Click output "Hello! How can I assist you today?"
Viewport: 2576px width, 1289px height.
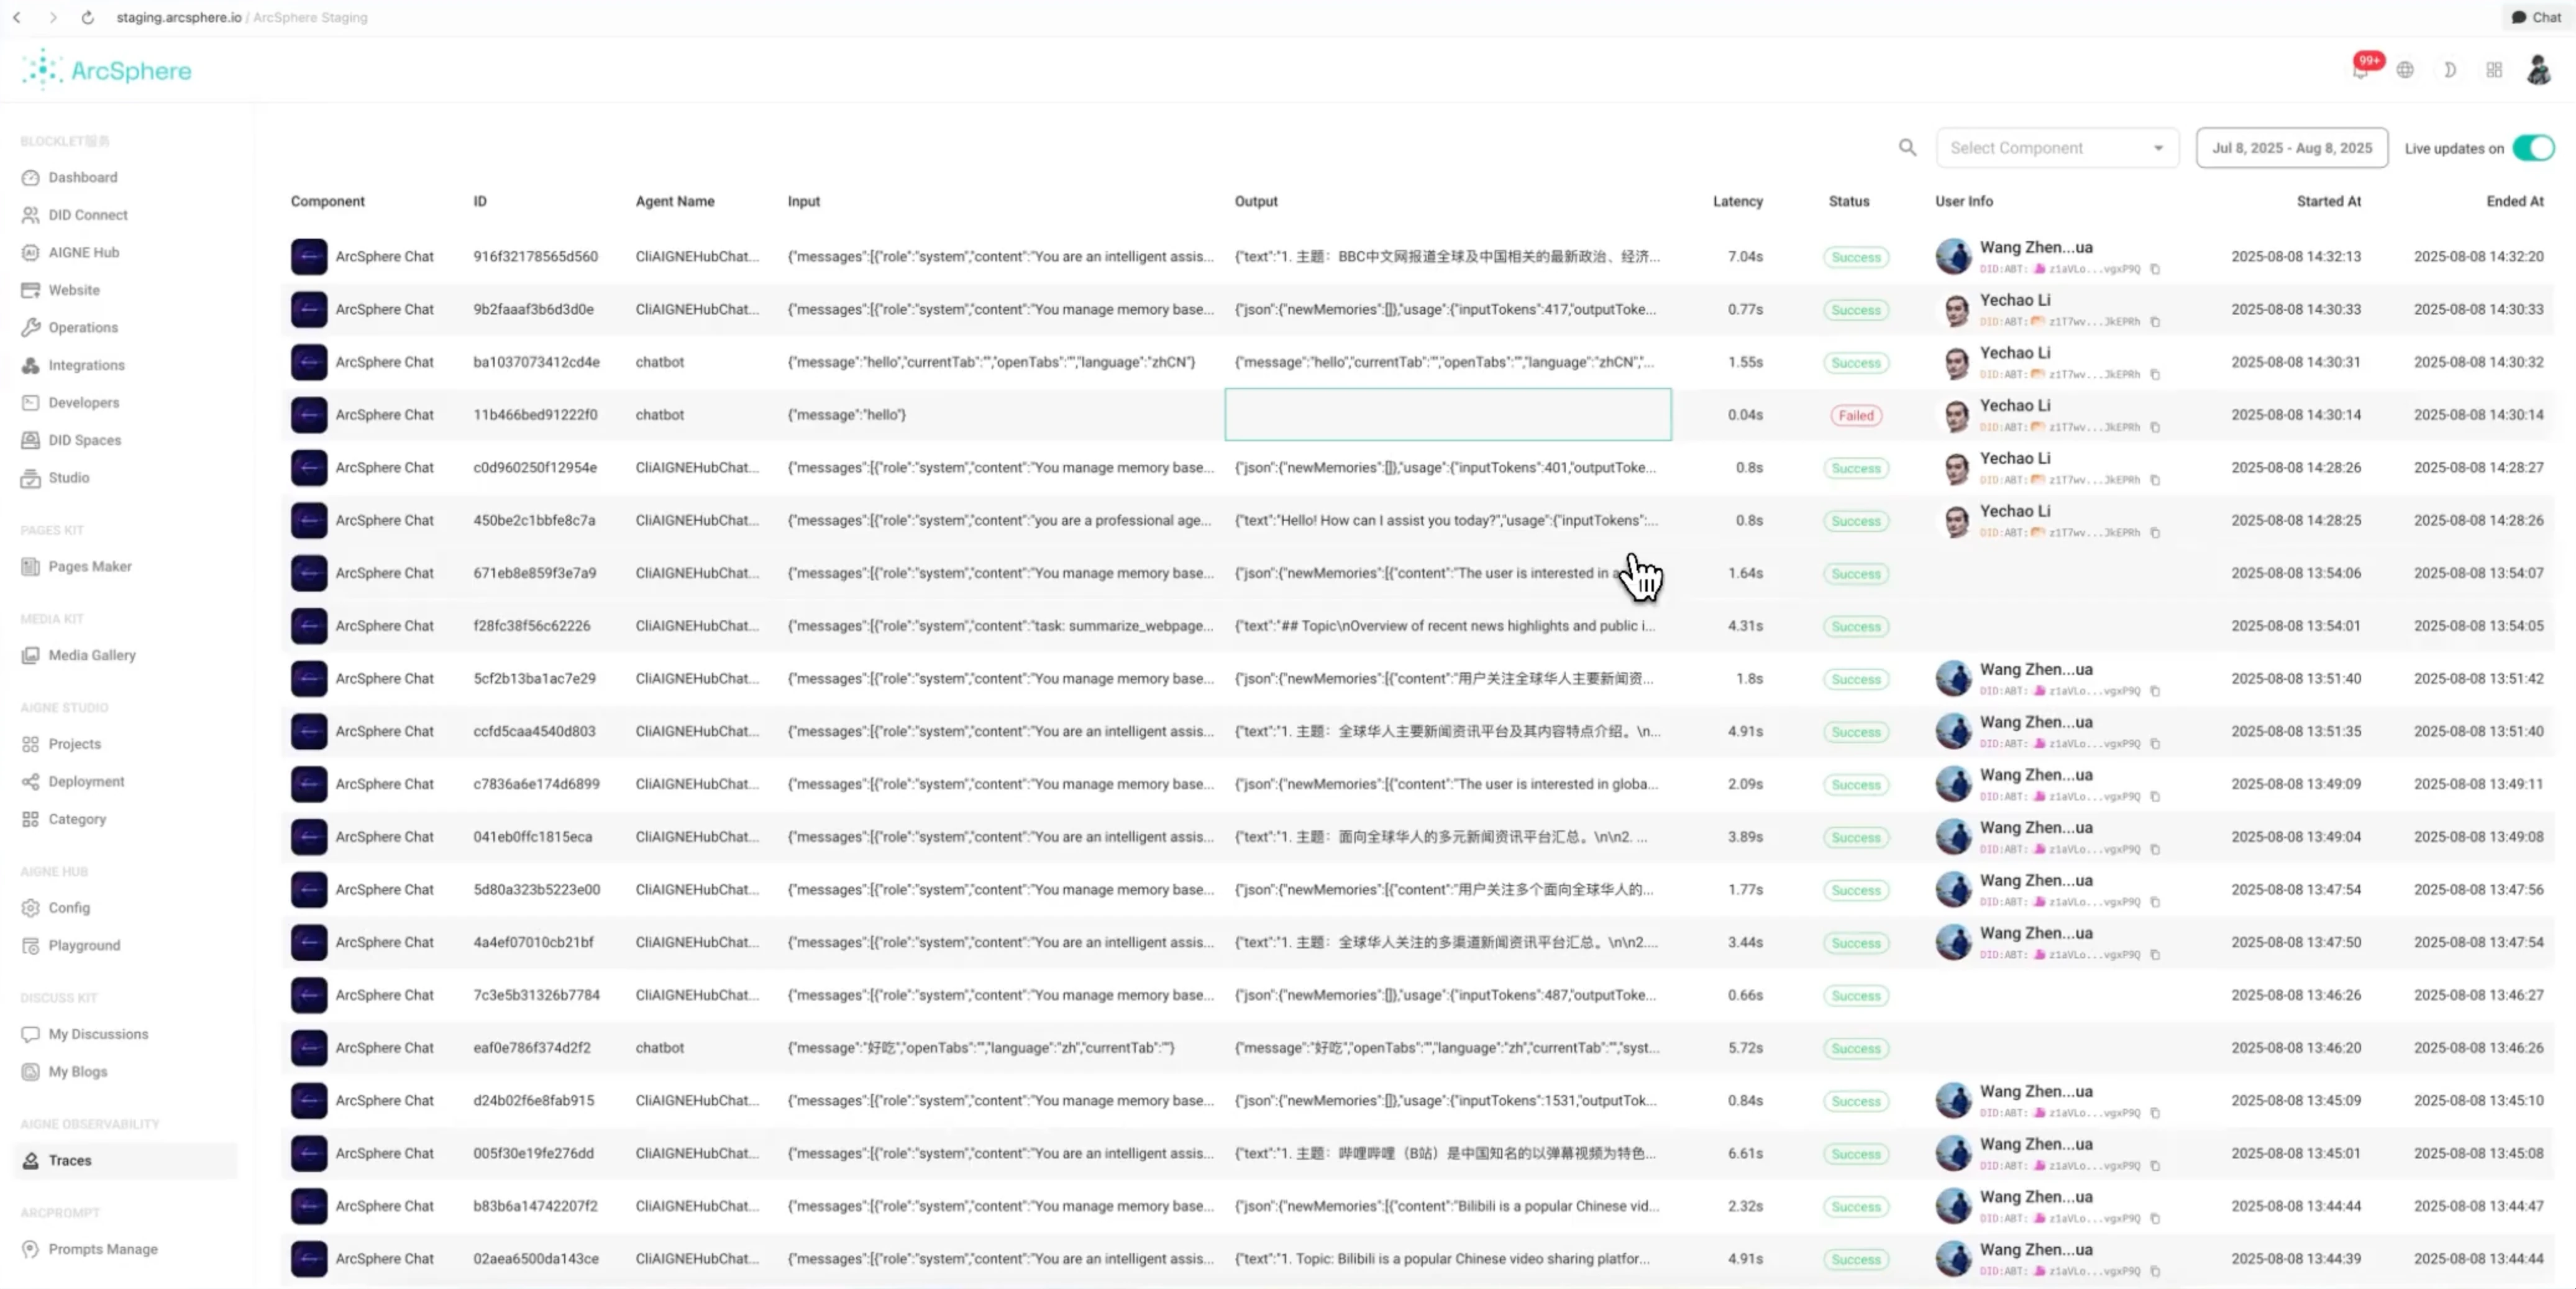[1446, 520]
